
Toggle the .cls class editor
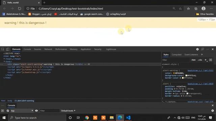point(200,60)
